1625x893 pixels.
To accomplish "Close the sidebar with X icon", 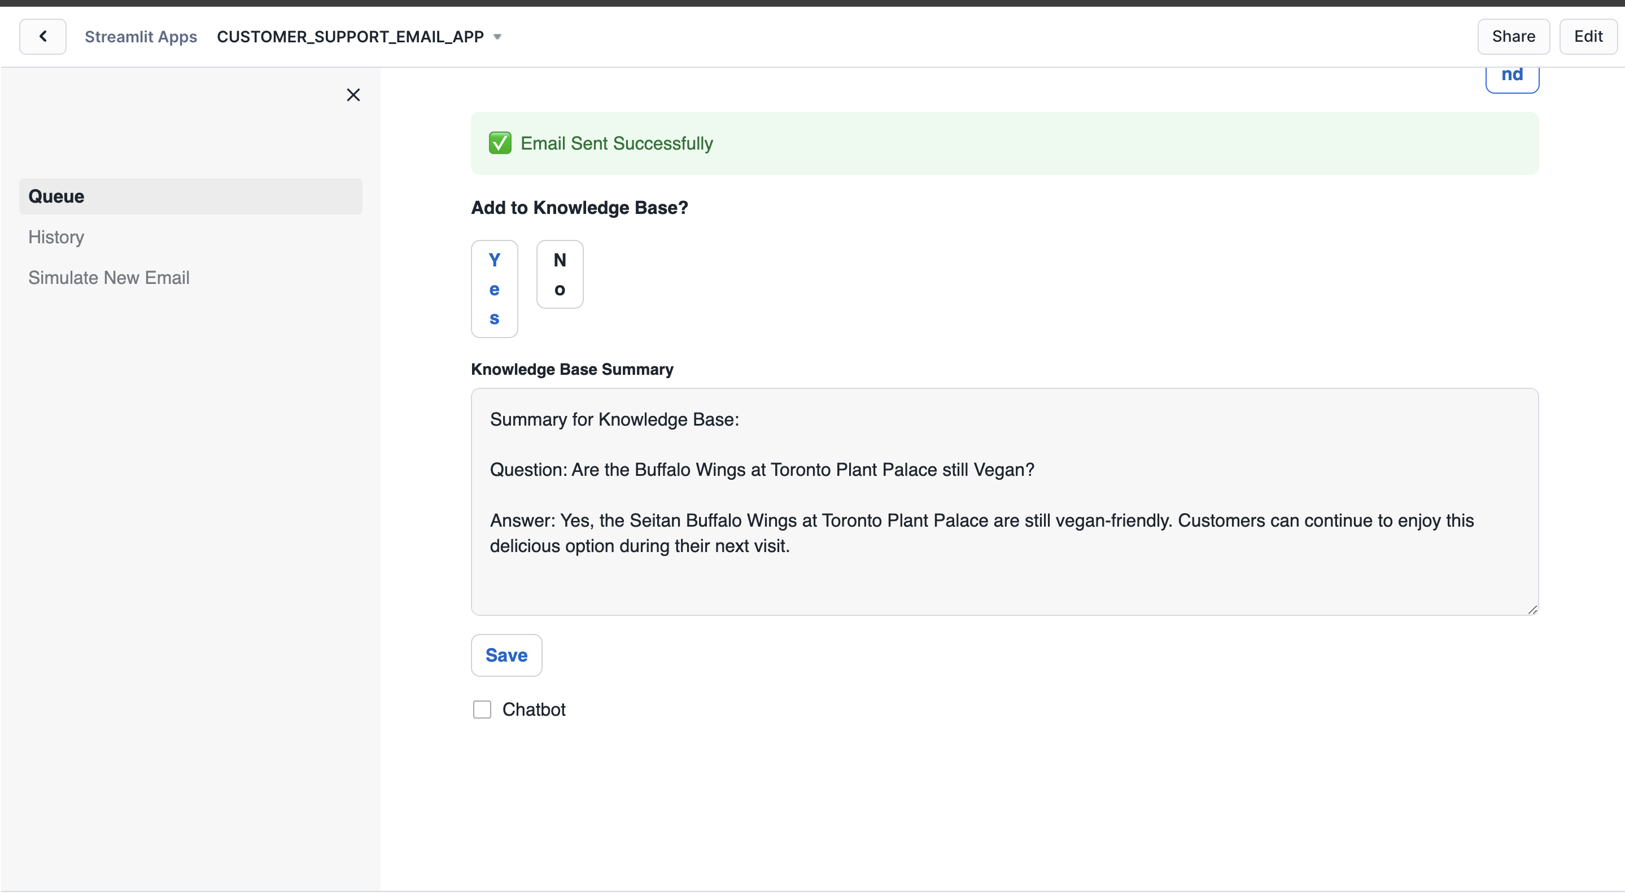I will pyautogui.click(x=353, y=95).
